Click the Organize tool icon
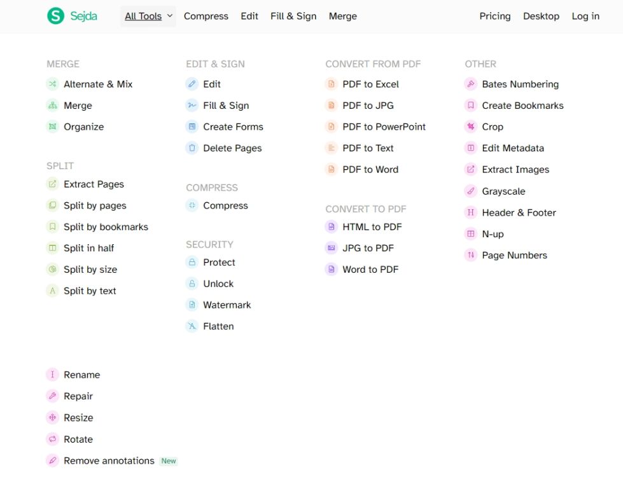Screen dimensions: 623x477 tap(52, 127)
